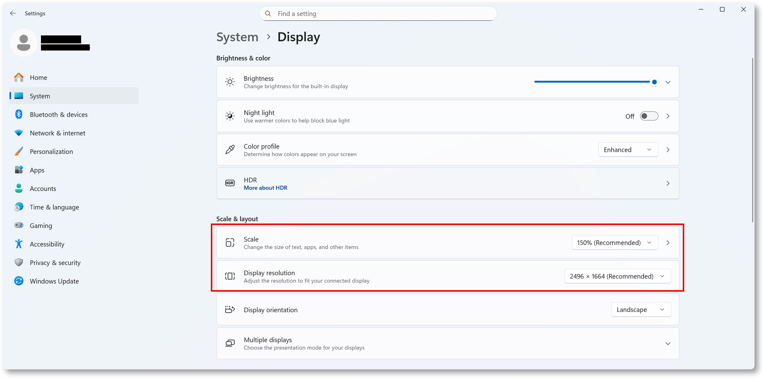This screenshot has height=378, width=762.
Task: Click the Gaming controller icon
Action: pyautogui.click(x=19, y=225)
